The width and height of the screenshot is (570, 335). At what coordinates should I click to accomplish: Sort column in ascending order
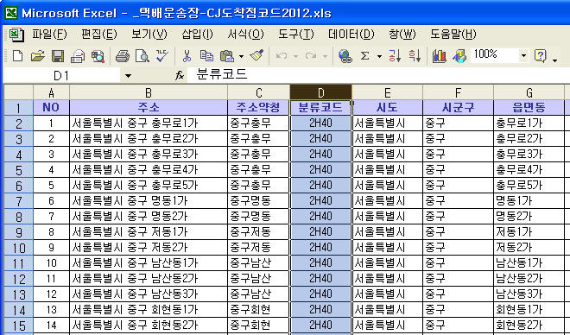[x=395, y=56]
